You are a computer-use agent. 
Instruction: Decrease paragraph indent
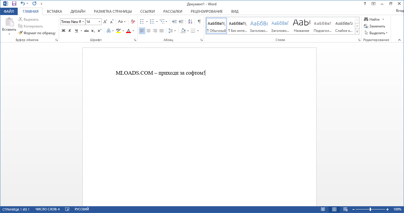(x=174, y=22)
